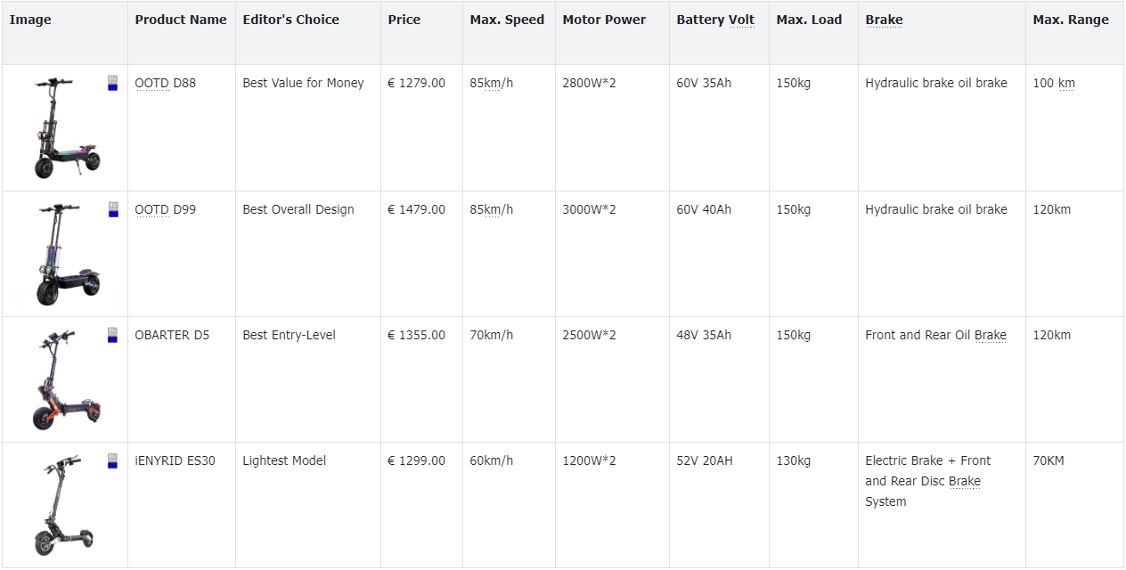
Task: Click the Editor's Choice column header
Action: pyautogui.click(x=290, y=20)
